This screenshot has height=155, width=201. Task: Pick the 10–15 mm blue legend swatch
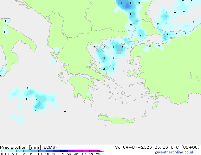[42, 151]
